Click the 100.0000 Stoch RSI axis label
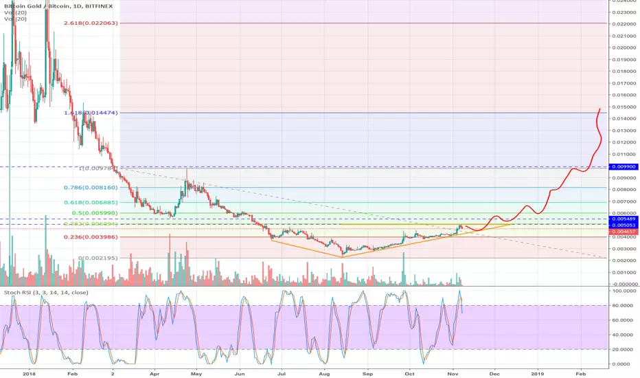640x378 pixels. click(x=624, y=291)
